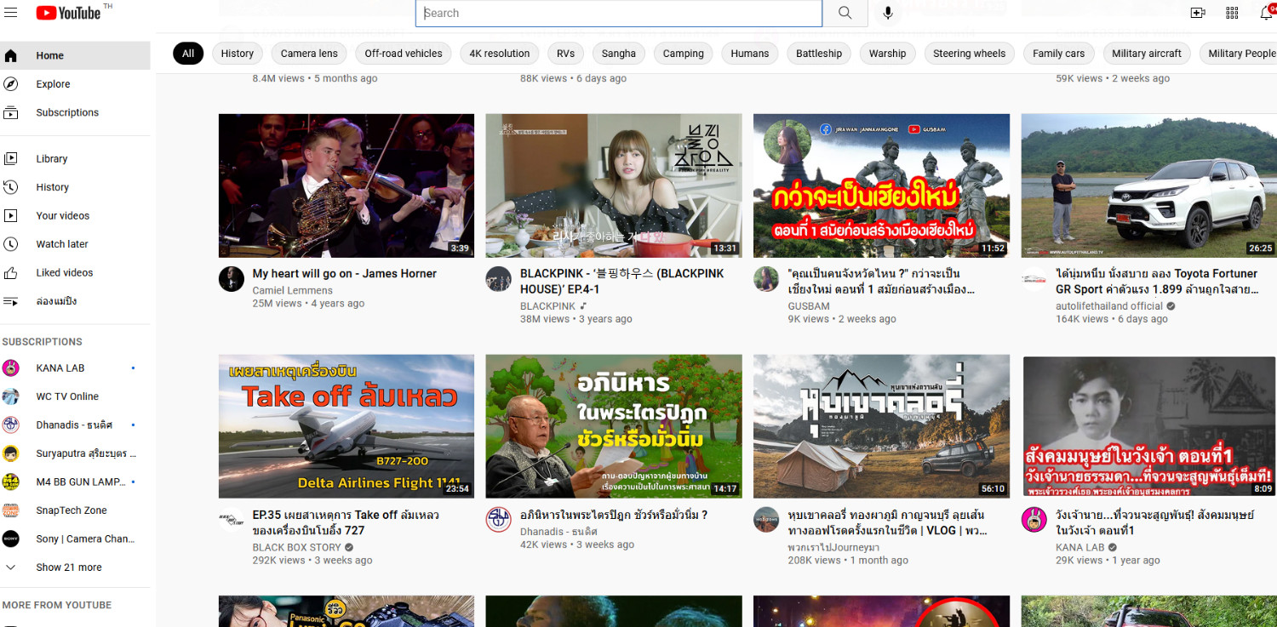Open the Take off ล้มเหลว thumbnail

click(346, 426)
